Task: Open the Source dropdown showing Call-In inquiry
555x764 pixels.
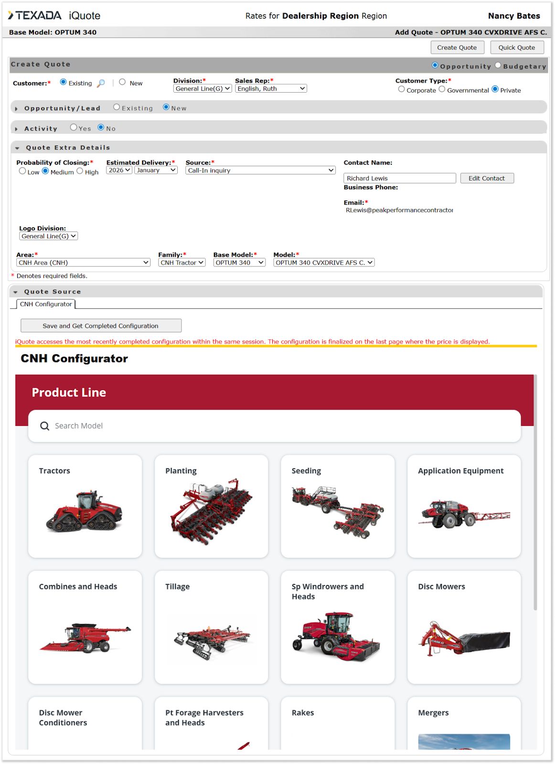Action: tap(260, 170)
